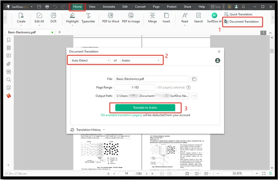Image resolution: width=278 pixels, height=180 pixels.
Task: Activate the Typewriter tool
Action: tap(88, 18)
